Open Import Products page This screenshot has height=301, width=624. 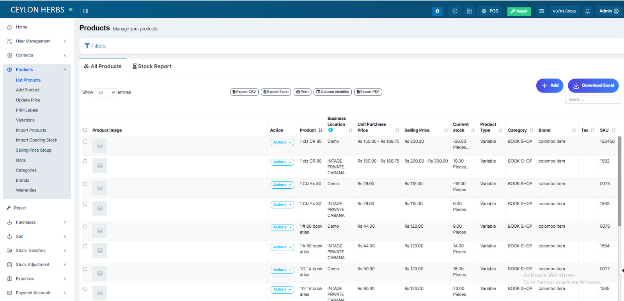[31, 130]
